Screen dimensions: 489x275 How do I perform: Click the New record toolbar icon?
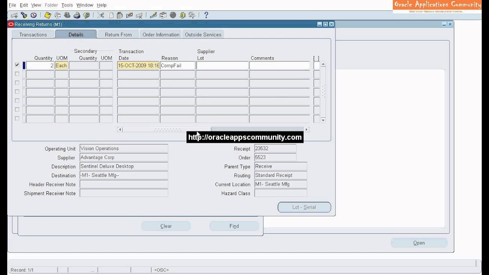coord(14,15)
